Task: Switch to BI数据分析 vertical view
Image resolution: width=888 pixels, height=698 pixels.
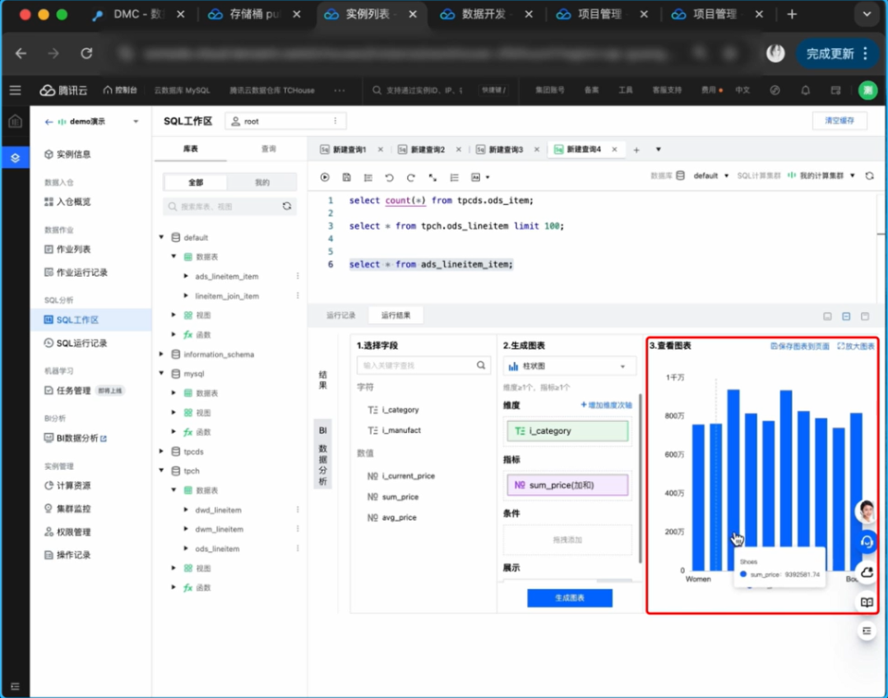Action: coord(322,454)
